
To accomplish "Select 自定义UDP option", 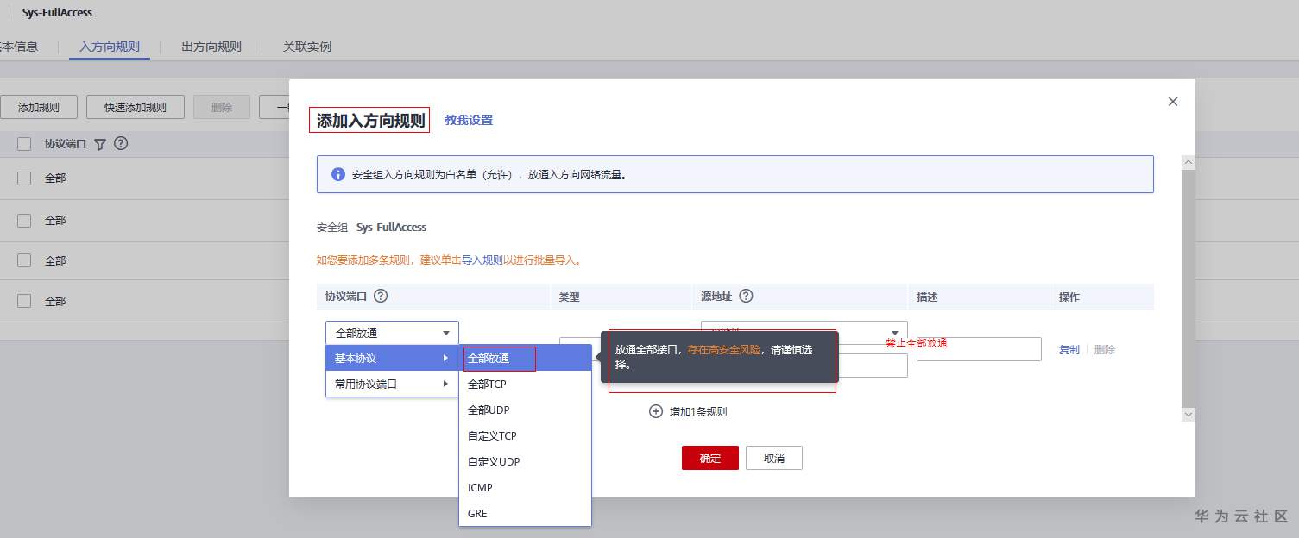I will click(x=525, y=461).
